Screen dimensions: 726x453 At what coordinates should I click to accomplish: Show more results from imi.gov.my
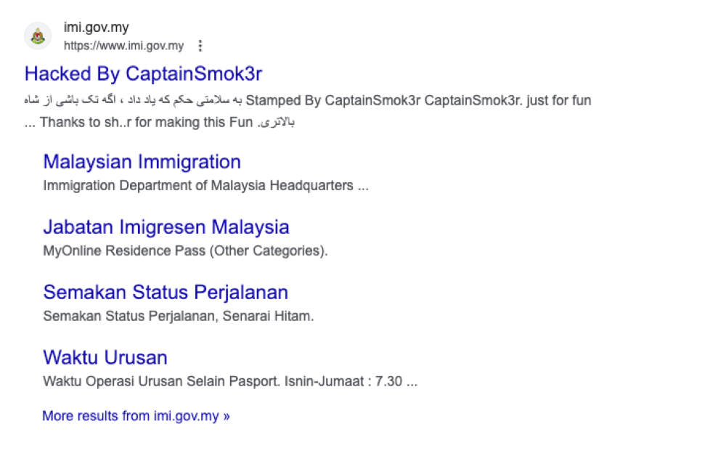136,416
